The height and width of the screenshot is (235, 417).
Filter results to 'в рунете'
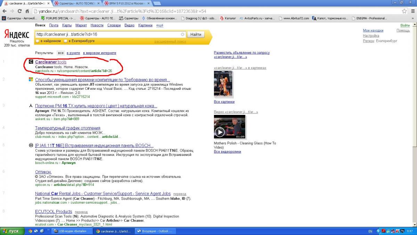(73, 53)
